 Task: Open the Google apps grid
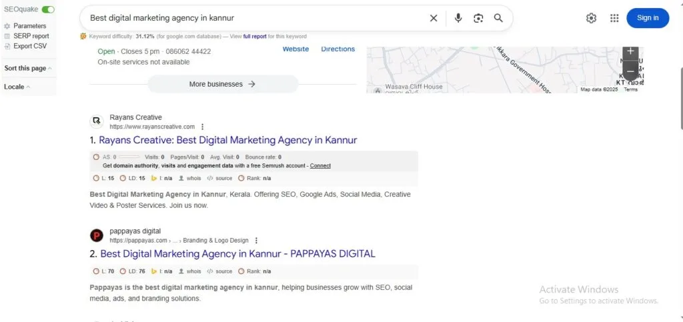pos(614,18)
